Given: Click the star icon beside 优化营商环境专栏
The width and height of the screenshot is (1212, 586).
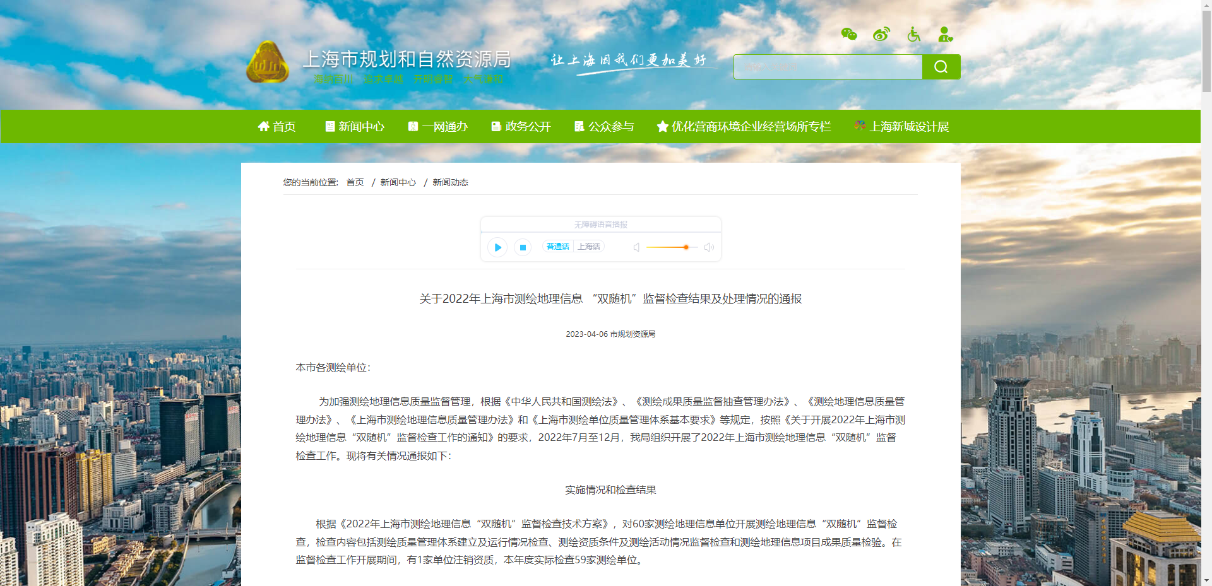Looking at the screenshot, I should 662,126.
